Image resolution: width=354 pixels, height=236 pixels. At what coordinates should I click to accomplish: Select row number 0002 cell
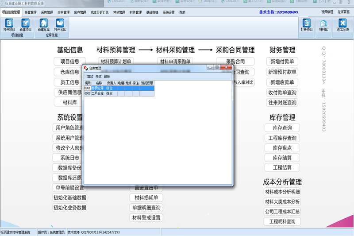point(87,93)
